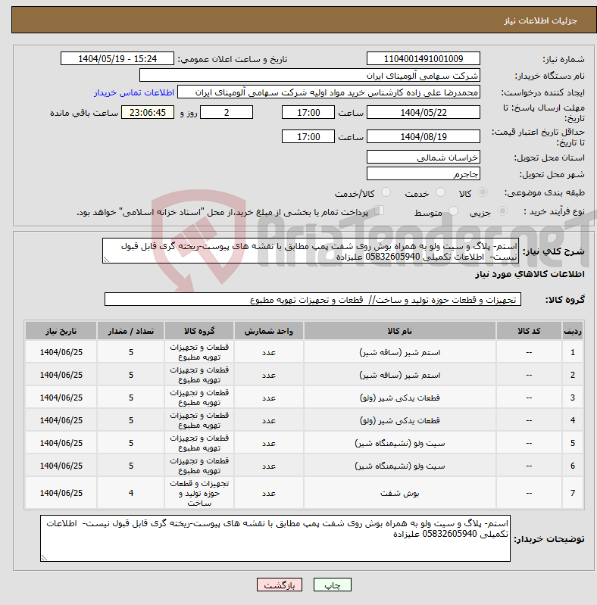Click the buyer name field شرکت سهامی آلومینای ایران
This screenshot has width=597, height=605.
(x=310, y=75)
